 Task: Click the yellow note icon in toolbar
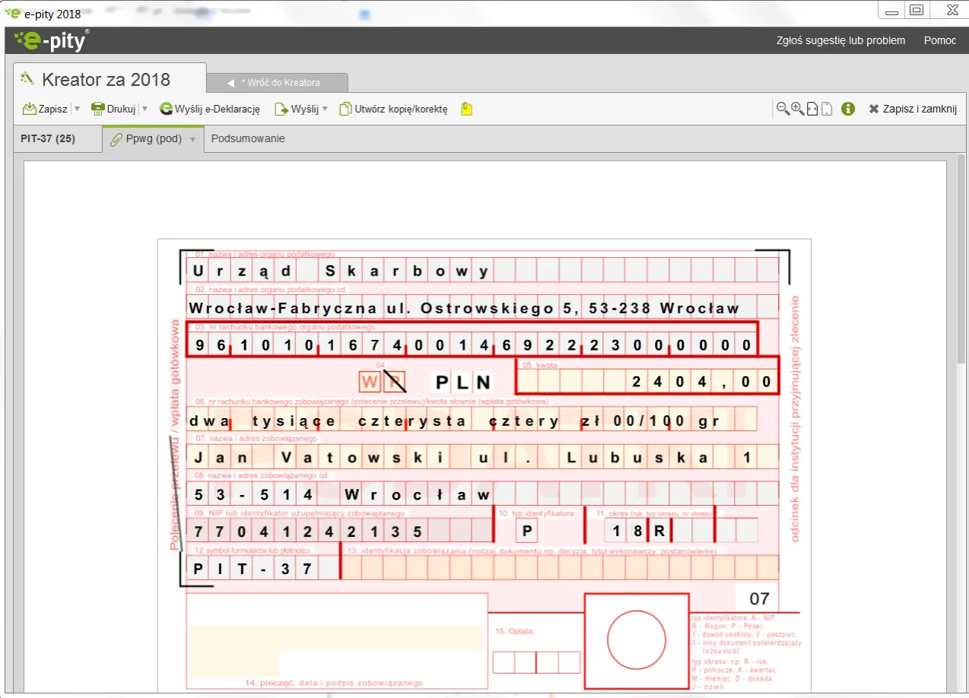[x=467, y=109]
